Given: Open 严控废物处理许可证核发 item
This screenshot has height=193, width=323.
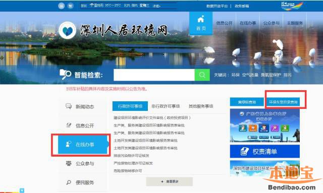Looking at the screenshot, I should click(133, 163).
